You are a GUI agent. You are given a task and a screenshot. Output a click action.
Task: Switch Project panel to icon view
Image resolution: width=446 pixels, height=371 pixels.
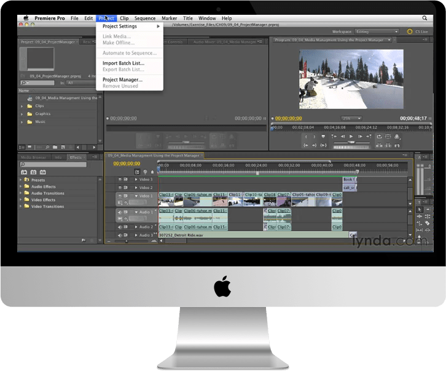[x=29, y=147]
